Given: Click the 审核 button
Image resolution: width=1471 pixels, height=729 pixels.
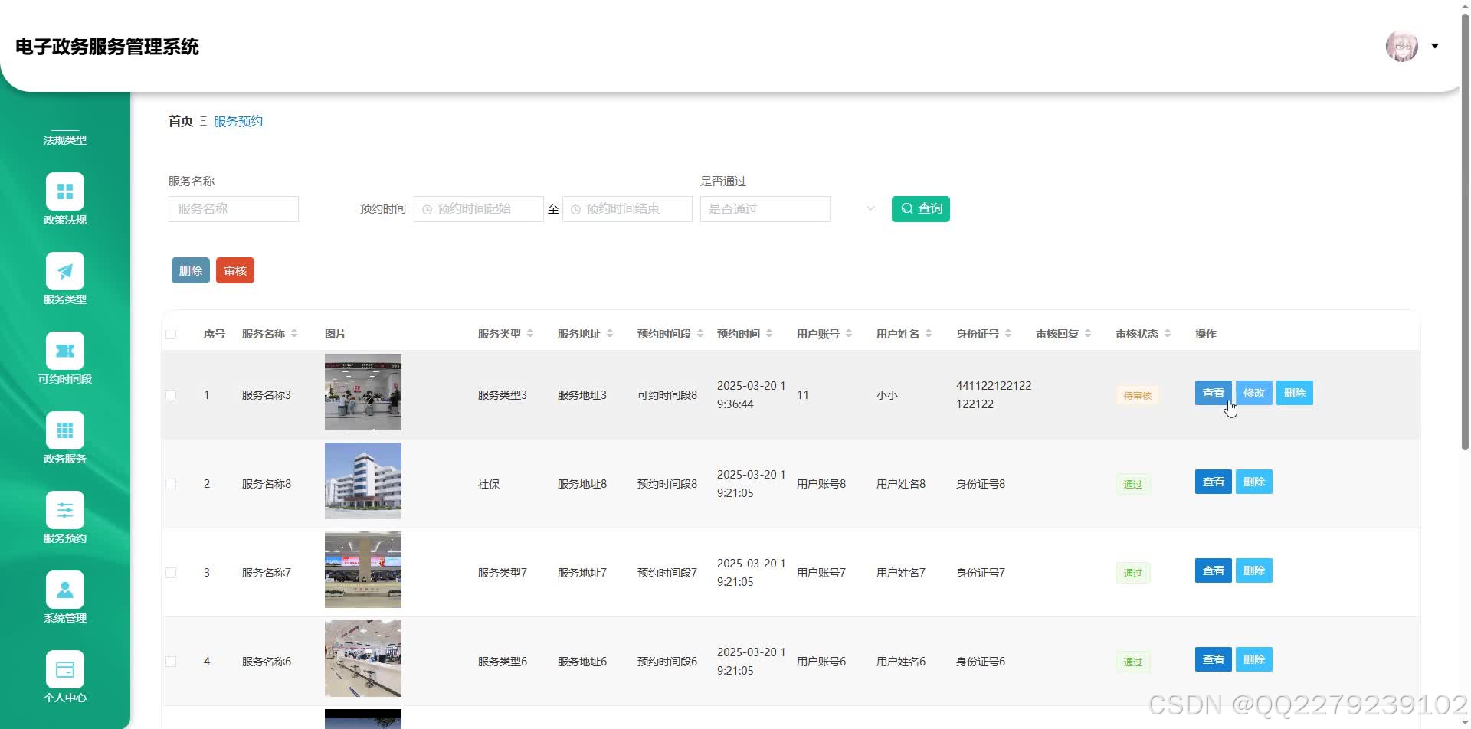Looking at the screenshot, I should click(x=234, y=270).
